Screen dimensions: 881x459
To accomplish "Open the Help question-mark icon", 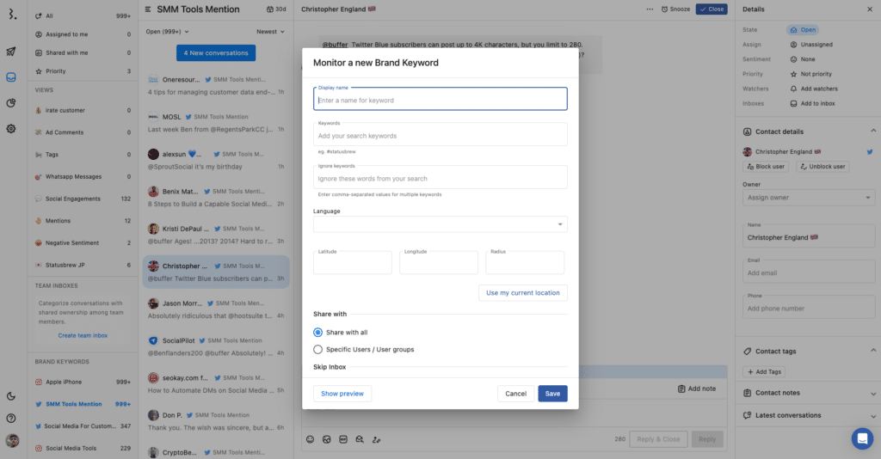I will (10, 418).
